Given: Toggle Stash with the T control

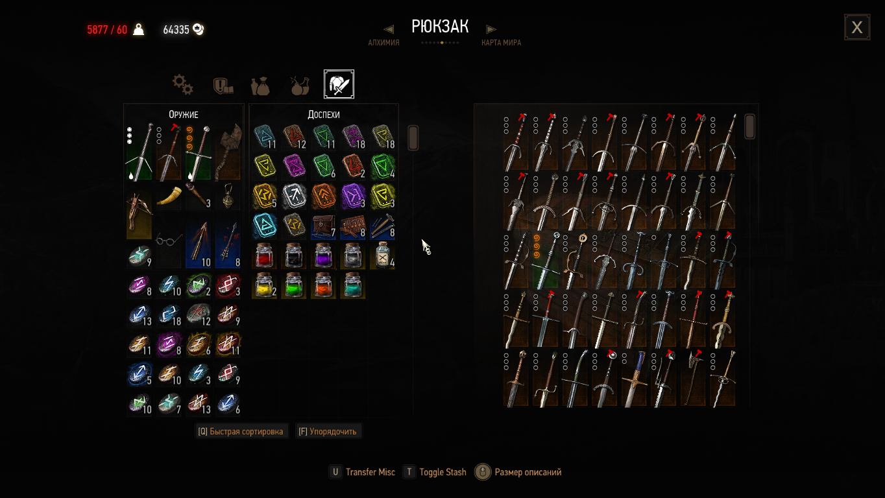Looking at the screenshot, I should point(435,472).
